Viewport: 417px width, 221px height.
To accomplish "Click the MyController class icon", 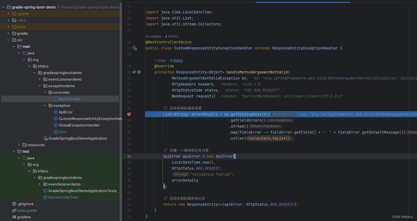I will pos(56,99).
